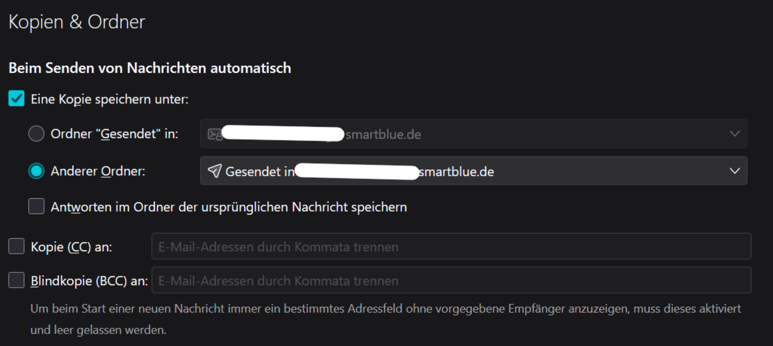Screen dimensions: 773x346
Task: Click the chevron arrow of Anderer Ordner dropdown
Action: coord(734,171)
